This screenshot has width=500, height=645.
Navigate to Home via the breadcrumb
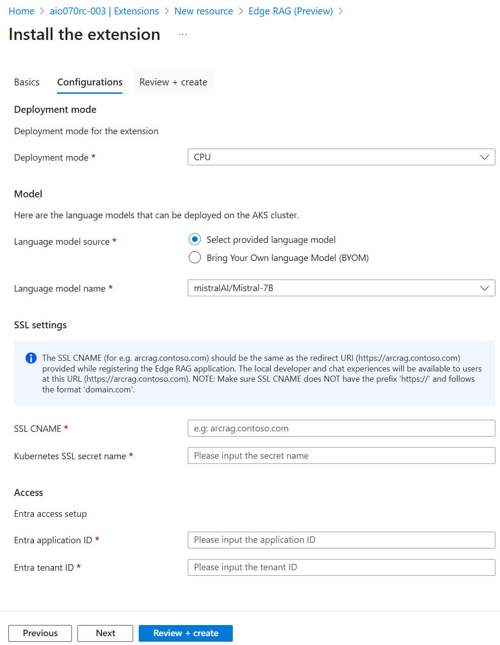(x=21, y=11)
